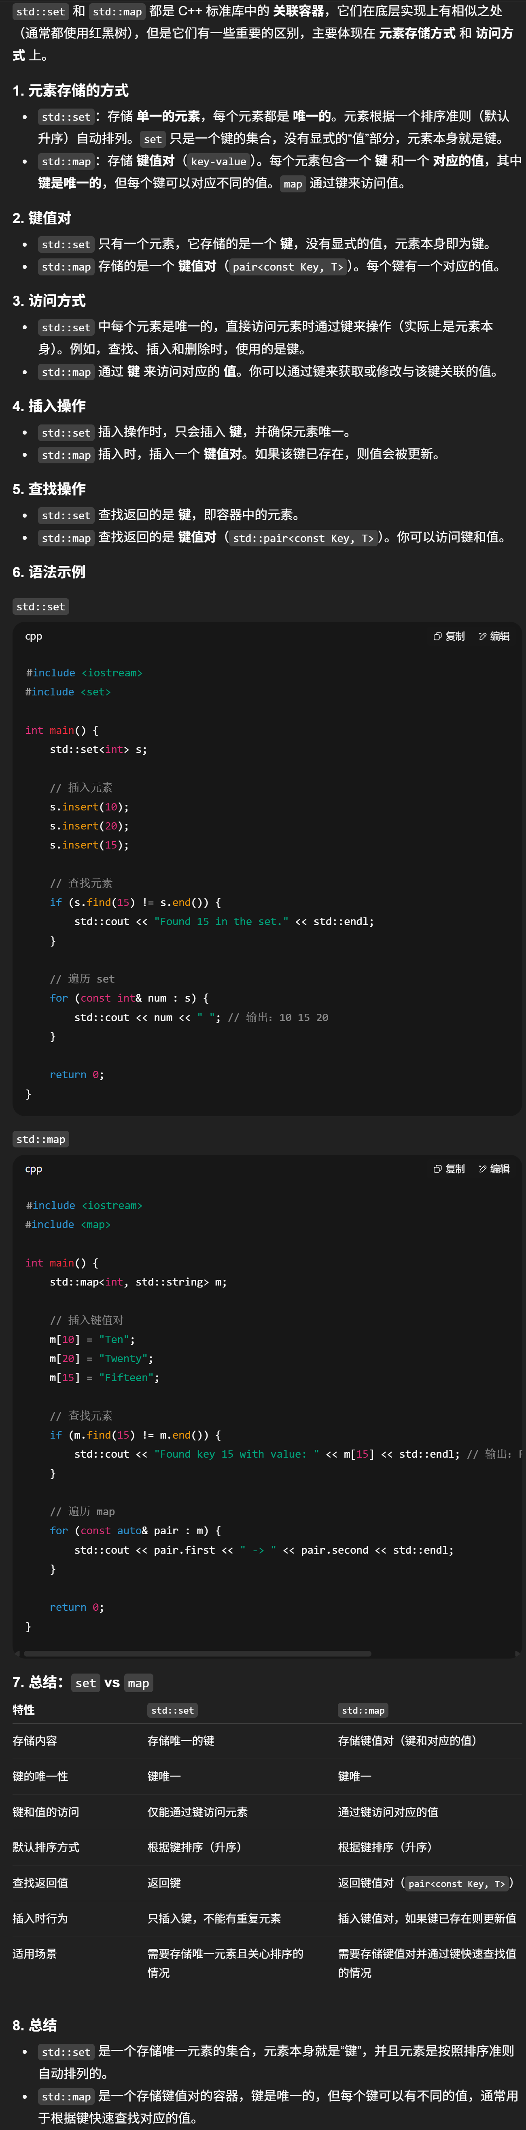The height and width of the screenshot is (2130, 526).
Task: Click the code line "std::map<int, std::string> m;"
Action: 138,1281
